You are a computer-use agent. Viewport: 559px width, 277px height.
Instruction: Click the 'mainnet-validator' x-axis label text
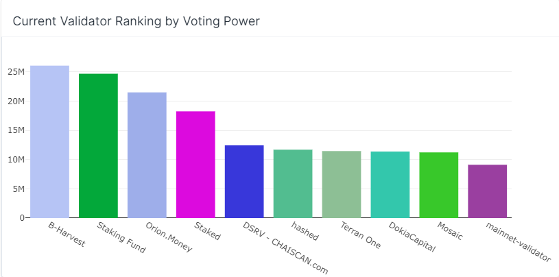pos(519,242)
